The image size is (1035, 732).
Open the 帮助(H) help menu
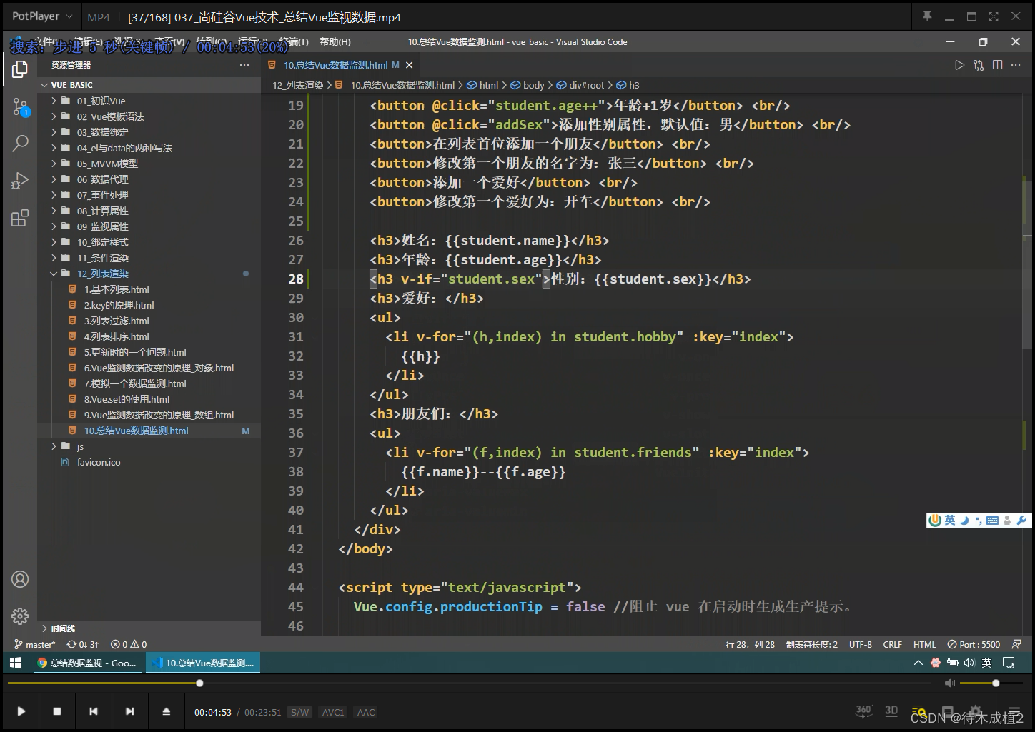(x=335, y=42)
